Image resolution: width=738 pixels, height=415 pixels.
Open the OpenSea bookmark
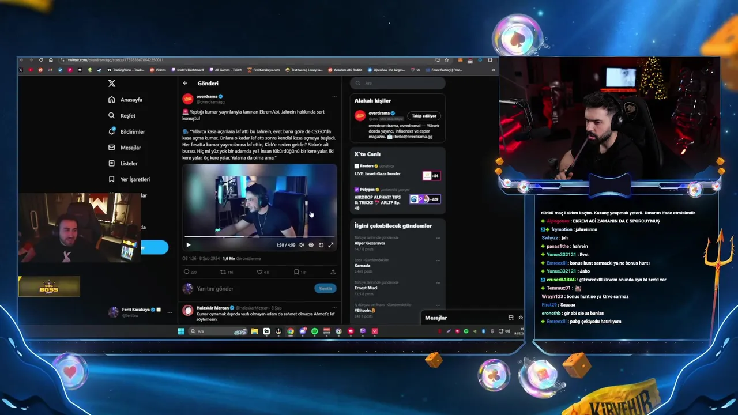(x=386, y=70)
